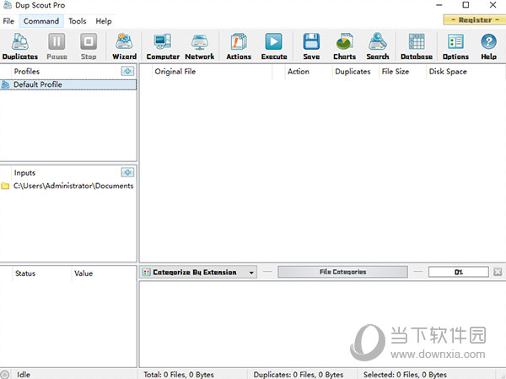The image size is (506, 379).
Task: Start a Duplicates search from the toolbar
Action: (x=20, y=46)
